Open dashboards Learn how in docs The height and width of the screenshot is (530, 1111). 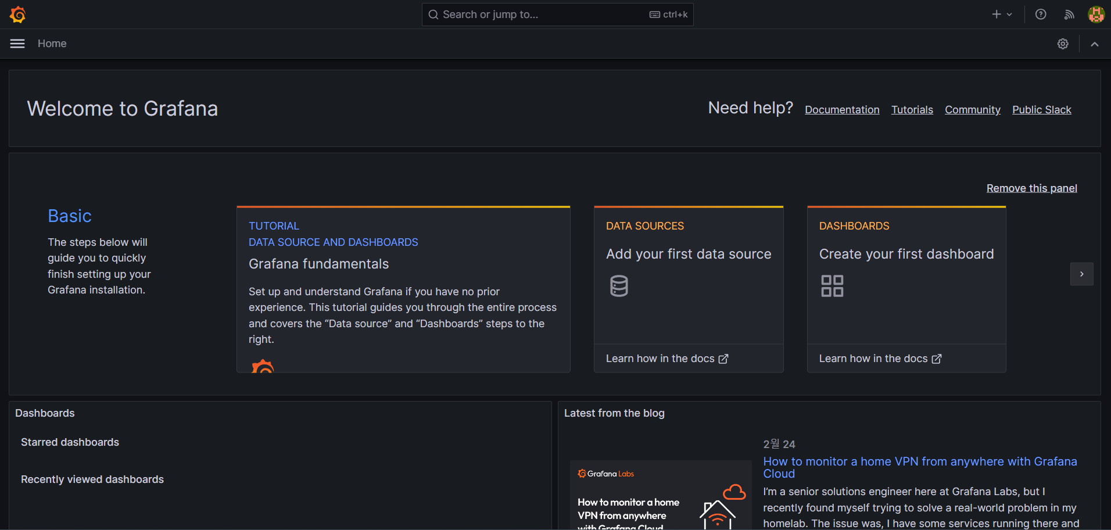coord(880,359)
